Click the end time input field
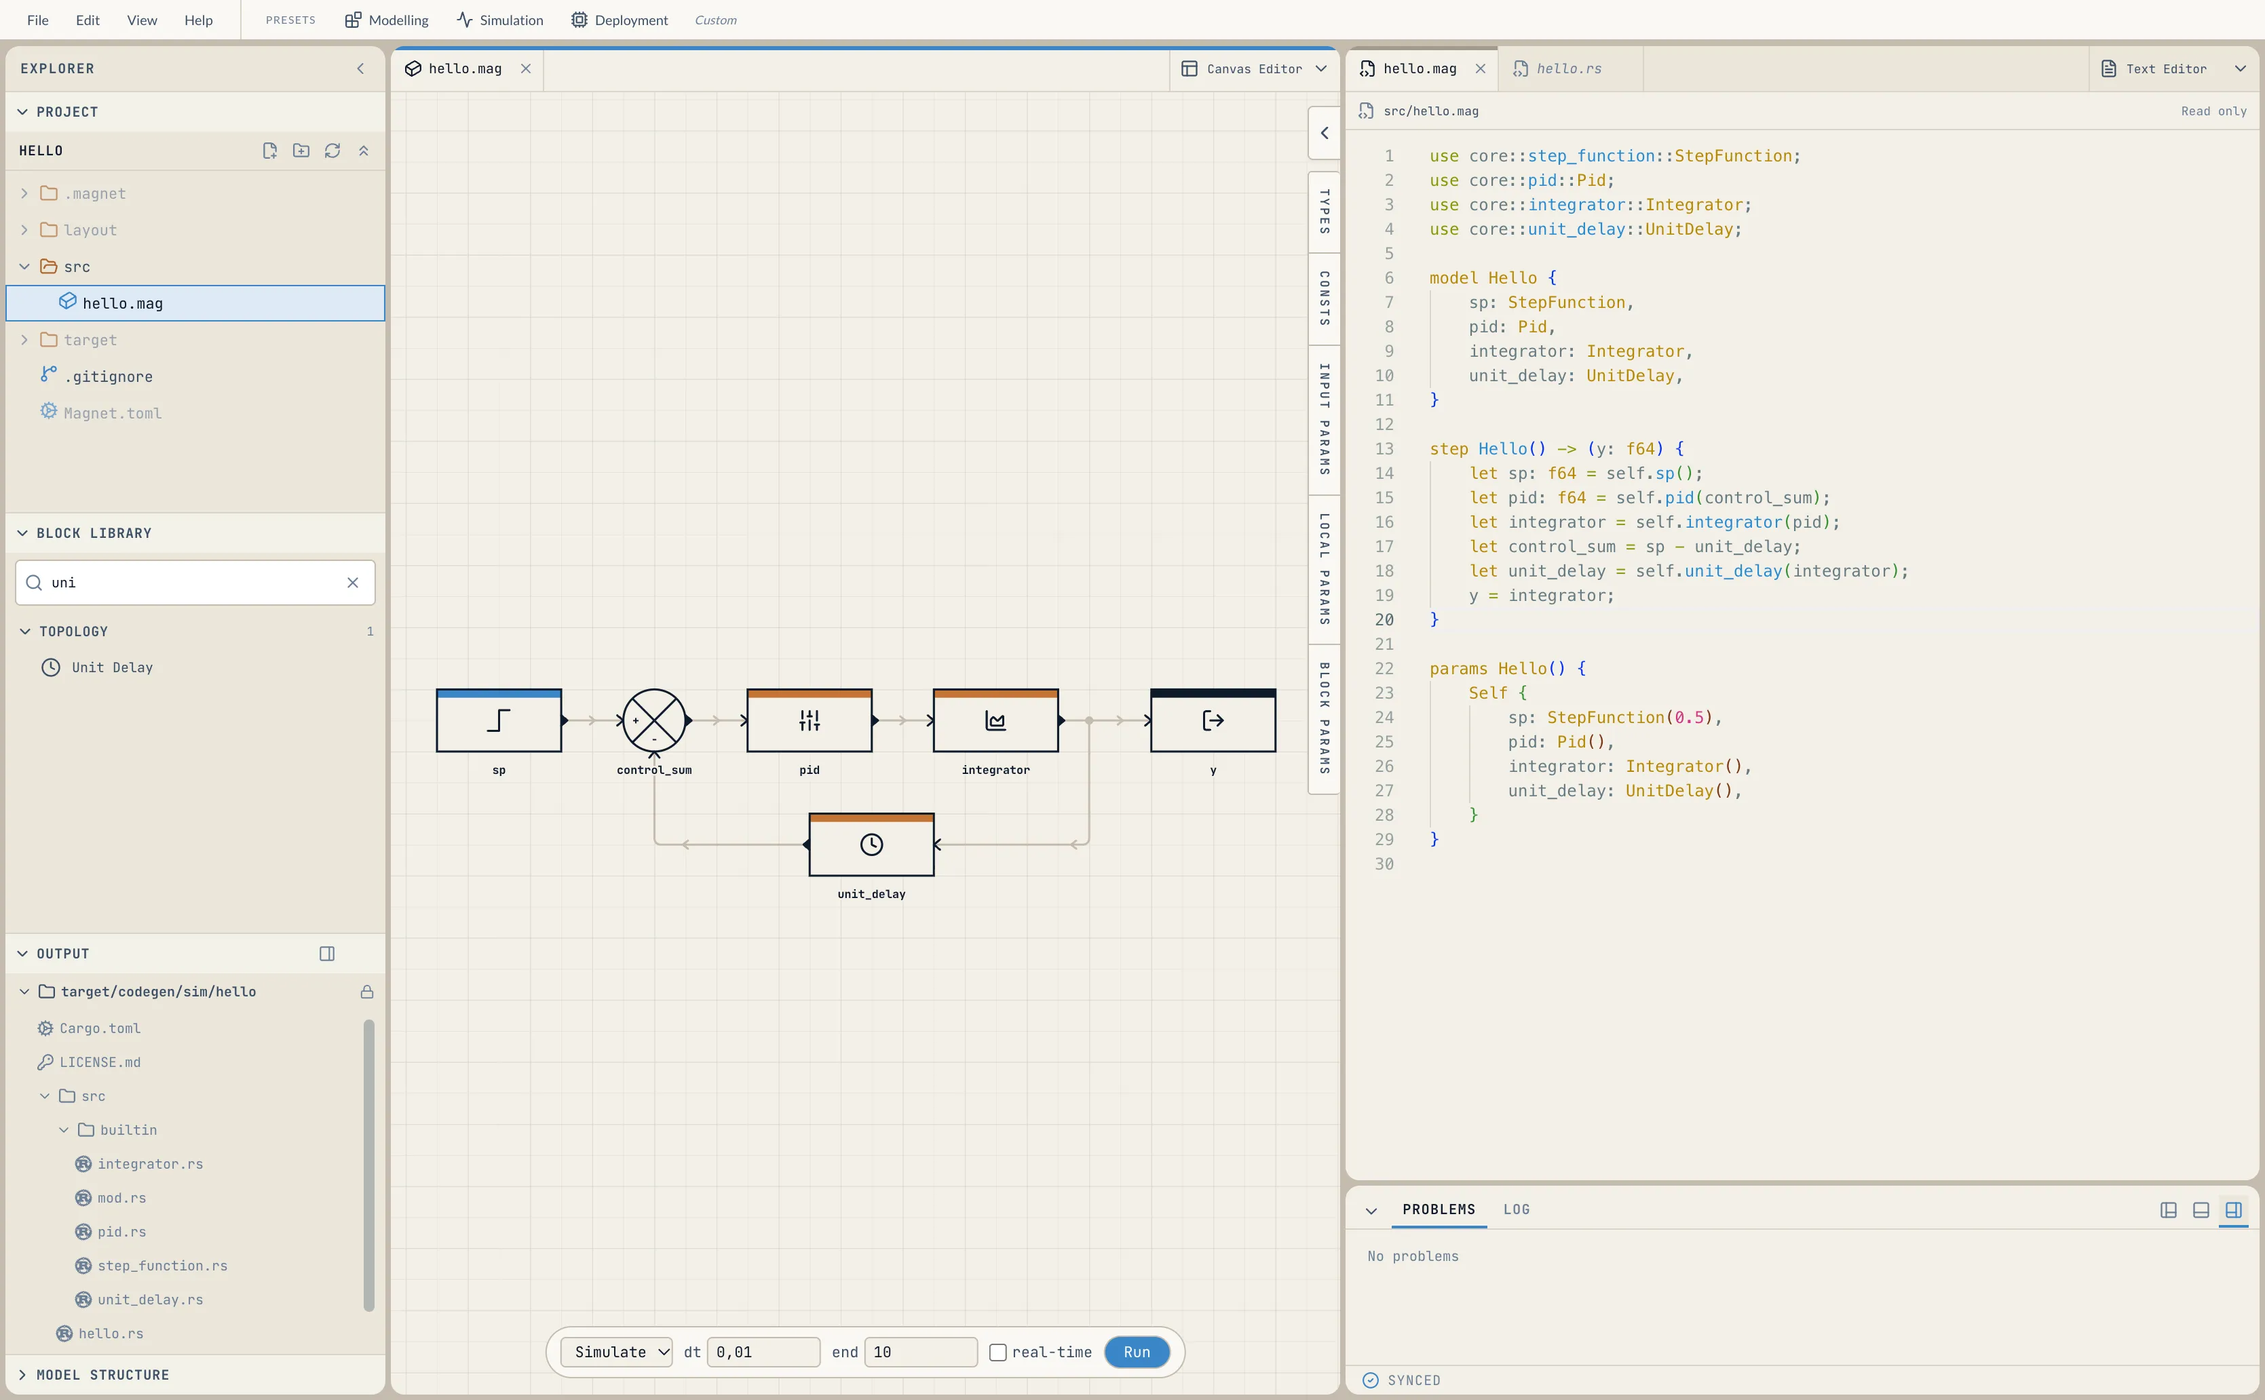Viewport: 2265px width, 1400px height. pos(920,1353)
